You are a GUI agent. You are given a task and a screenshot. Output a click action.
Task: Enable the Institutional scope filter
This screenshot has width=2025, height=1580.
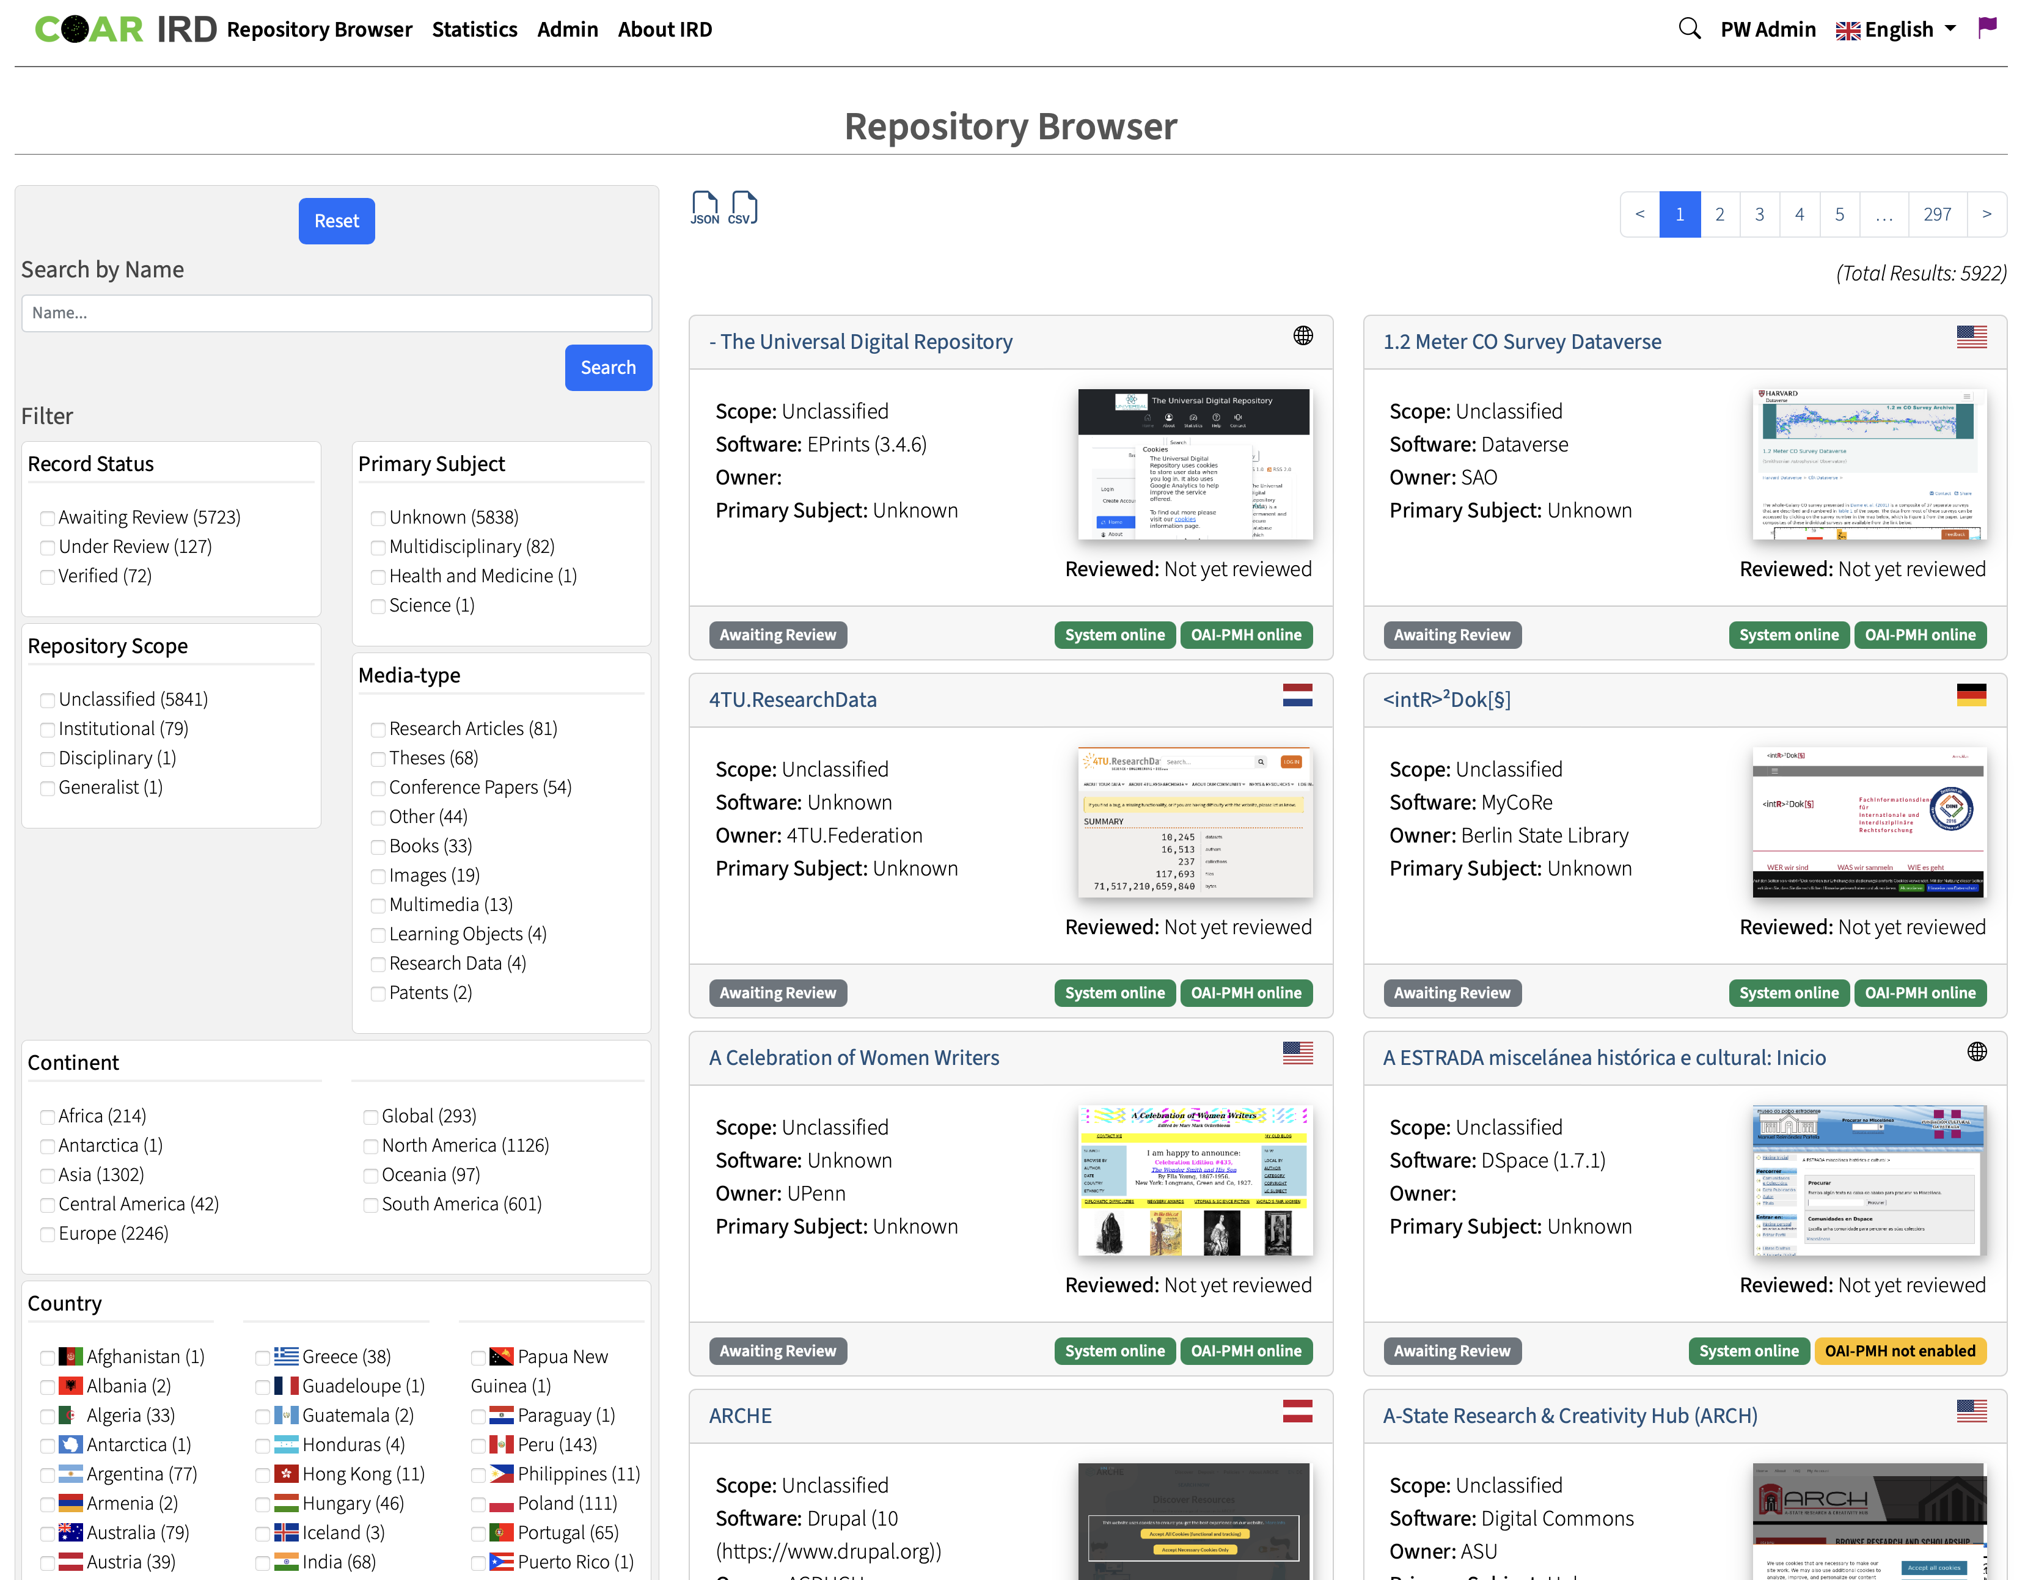(x=47, y=730)
